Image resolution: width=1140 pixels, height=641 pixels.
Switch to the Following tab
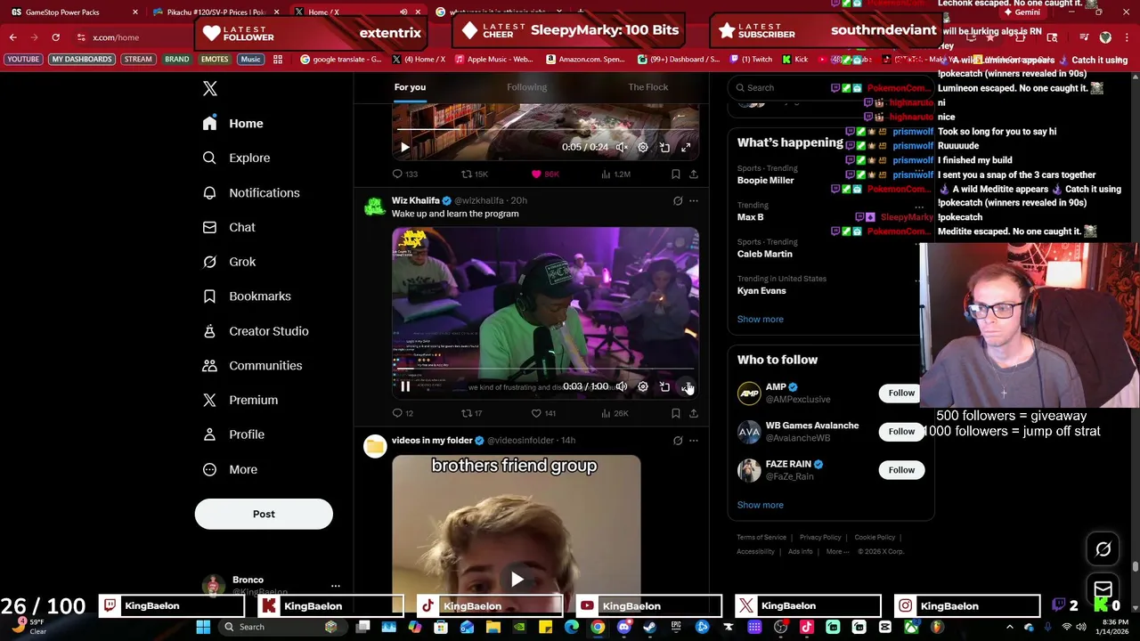click(527, 87)
